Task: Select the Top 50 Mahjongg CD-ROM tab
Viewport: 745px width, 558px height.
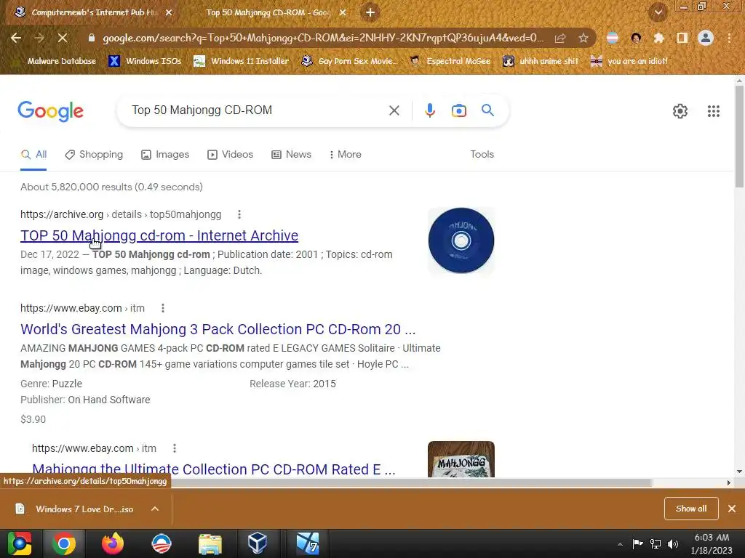Action: click(268, 13)
